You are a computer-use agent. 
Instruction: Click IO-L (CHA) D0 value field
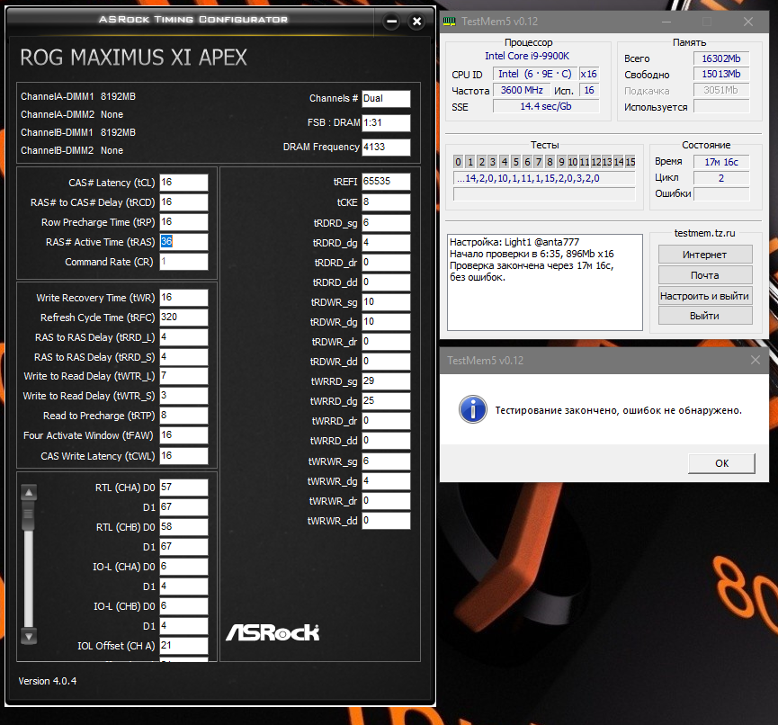pyautogui.click(x=183, y=566)
